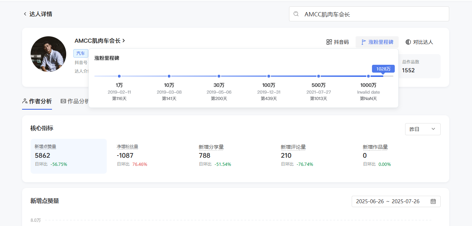Select the 500万 milestone dot

point(319,76)
